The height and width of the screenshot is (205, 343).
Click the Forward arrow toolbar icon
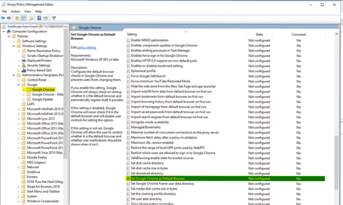(10, 19)
